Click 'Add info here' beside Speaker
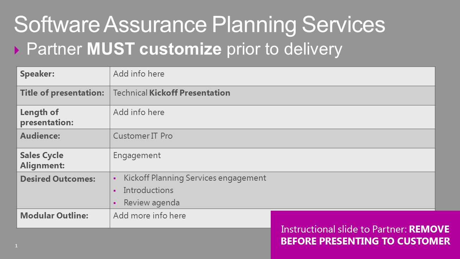 pyautogui.click(x=139, y=74)
